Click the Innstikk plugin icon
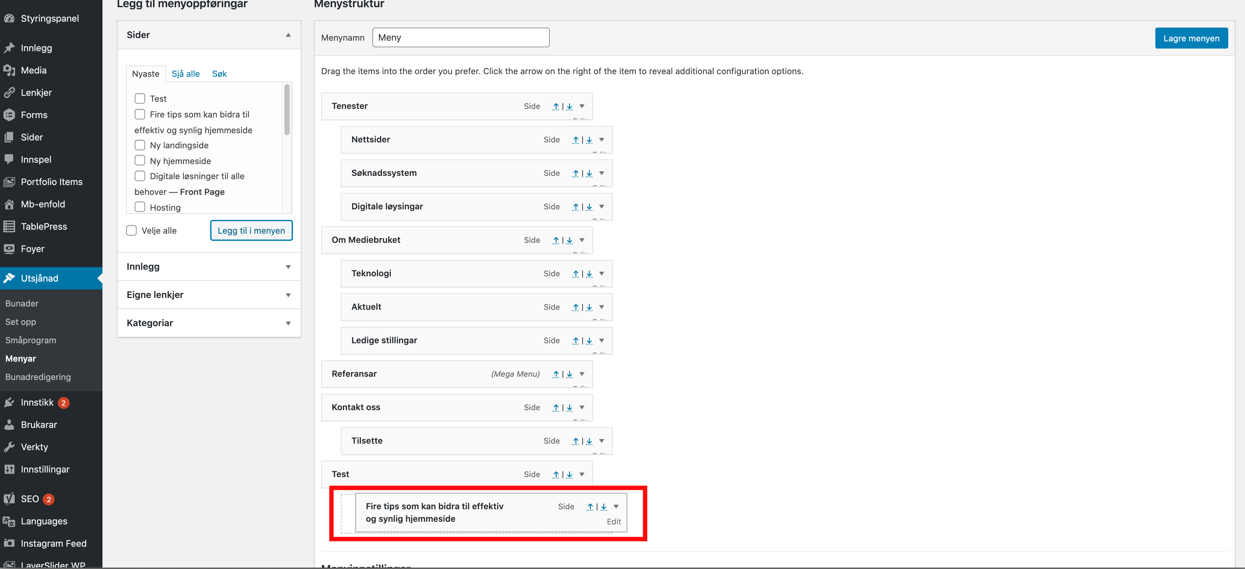This screenshot has width=1245, height=569. (x=9, y=402)
